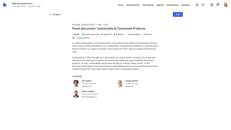Image resolution: width=231 pixels, height=130 pixels.
Task: Click the blue app logo icon
Action: (5, 5)
